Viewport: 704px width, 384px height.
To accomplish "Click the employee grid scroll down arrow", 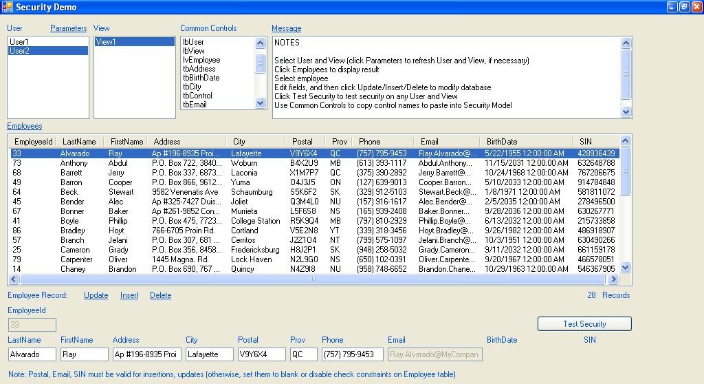I will point(626,268).
